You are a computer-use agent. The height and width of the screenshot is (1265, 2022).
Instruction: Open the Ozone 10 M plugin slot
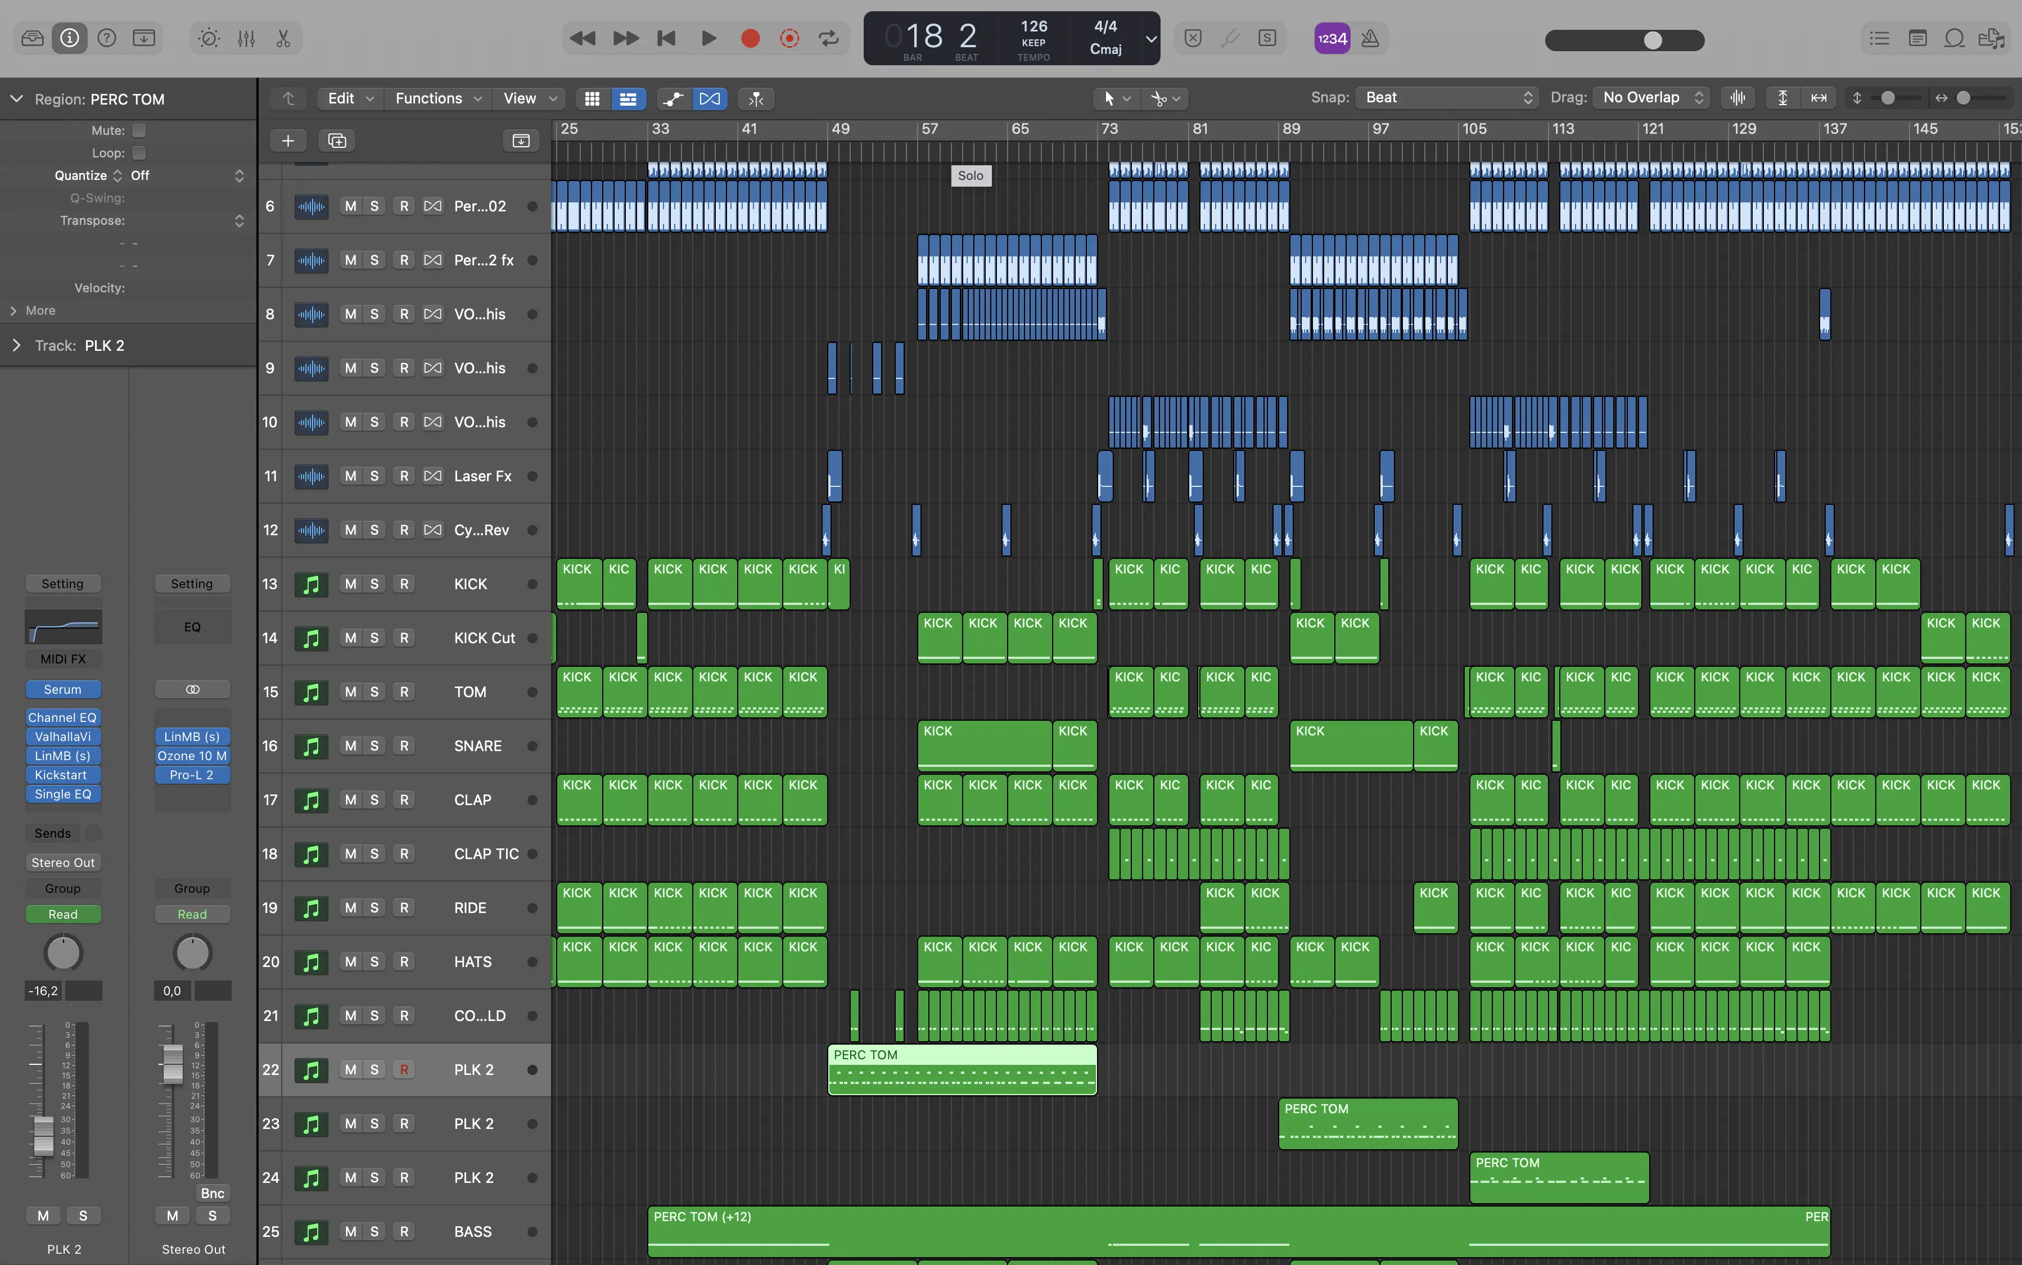192,756
